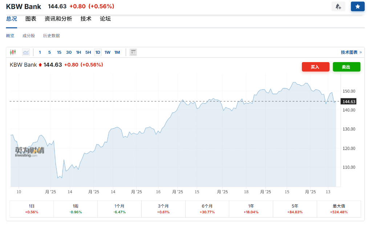Expand 技术图表 technical chart link
The image size is (372, 227).
[x=351, y=52]
